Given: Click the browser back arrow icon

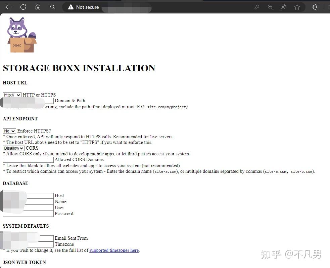Looking at the screenshot, I should tap(8, 7).
